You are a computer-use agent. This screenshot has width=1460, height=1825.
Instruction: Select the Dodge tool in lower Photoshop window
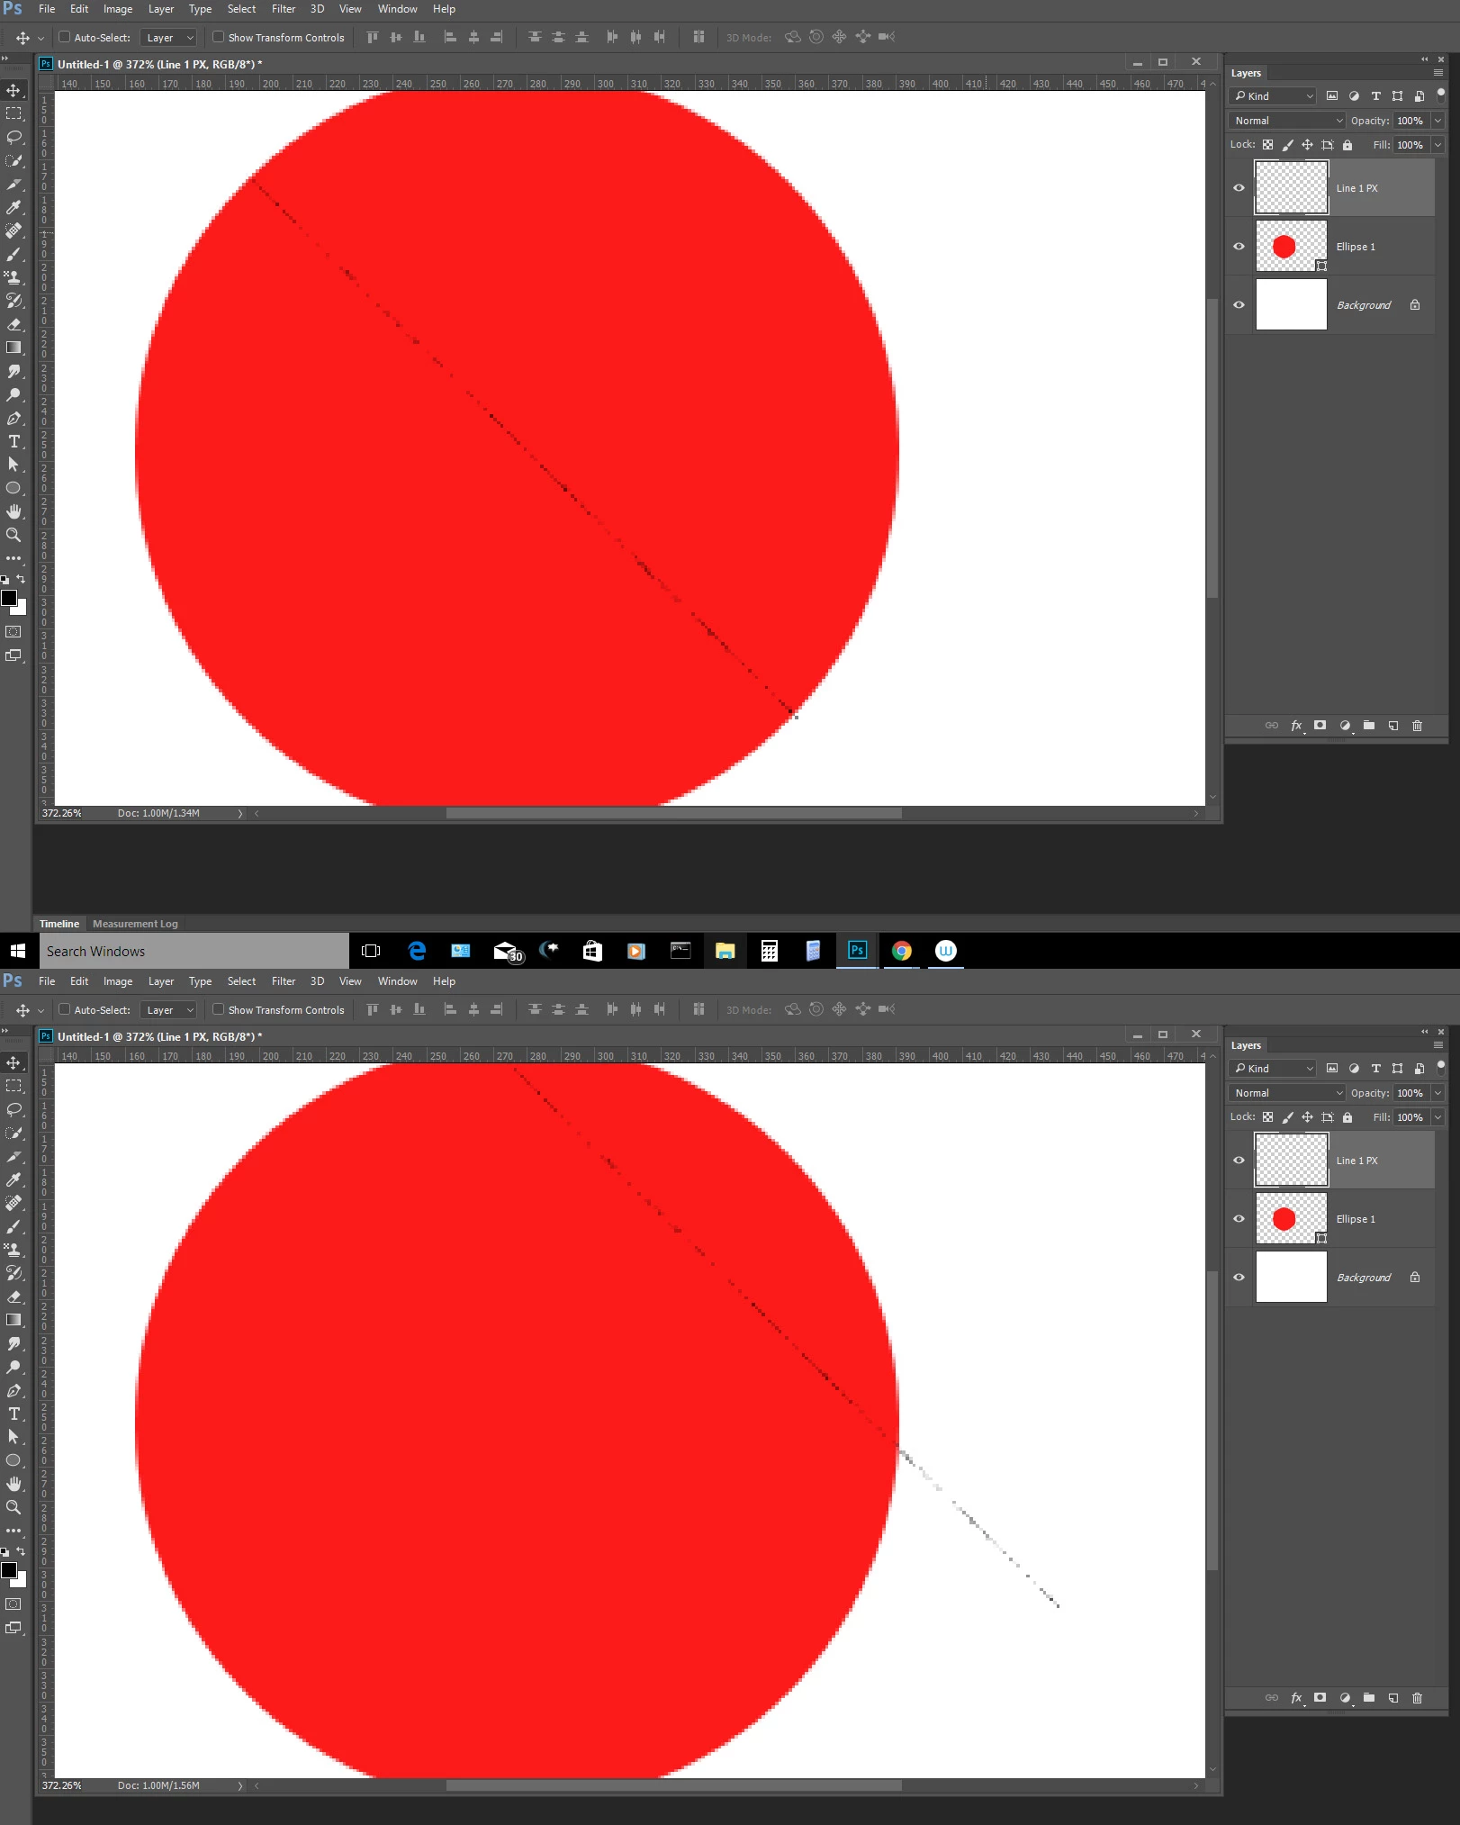14,1367
